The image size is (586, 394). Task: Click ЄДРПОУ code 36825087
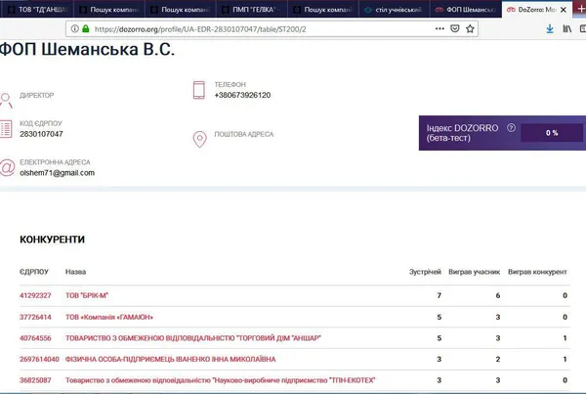pyautogui.click(x=35, y=380)
